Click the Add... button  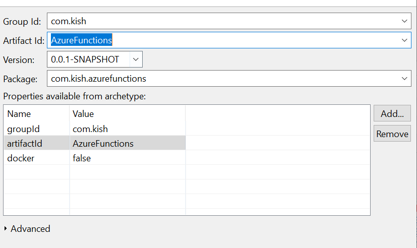(392, 113)
